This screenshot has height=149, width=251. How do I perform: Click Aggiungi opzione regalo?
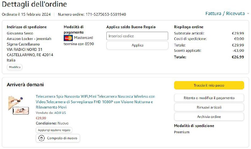(x=54, y=130)
